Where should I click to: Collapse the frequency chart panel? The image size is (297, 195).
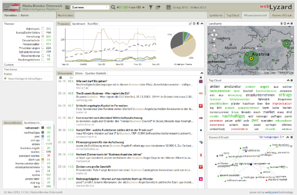coord(202,24)
